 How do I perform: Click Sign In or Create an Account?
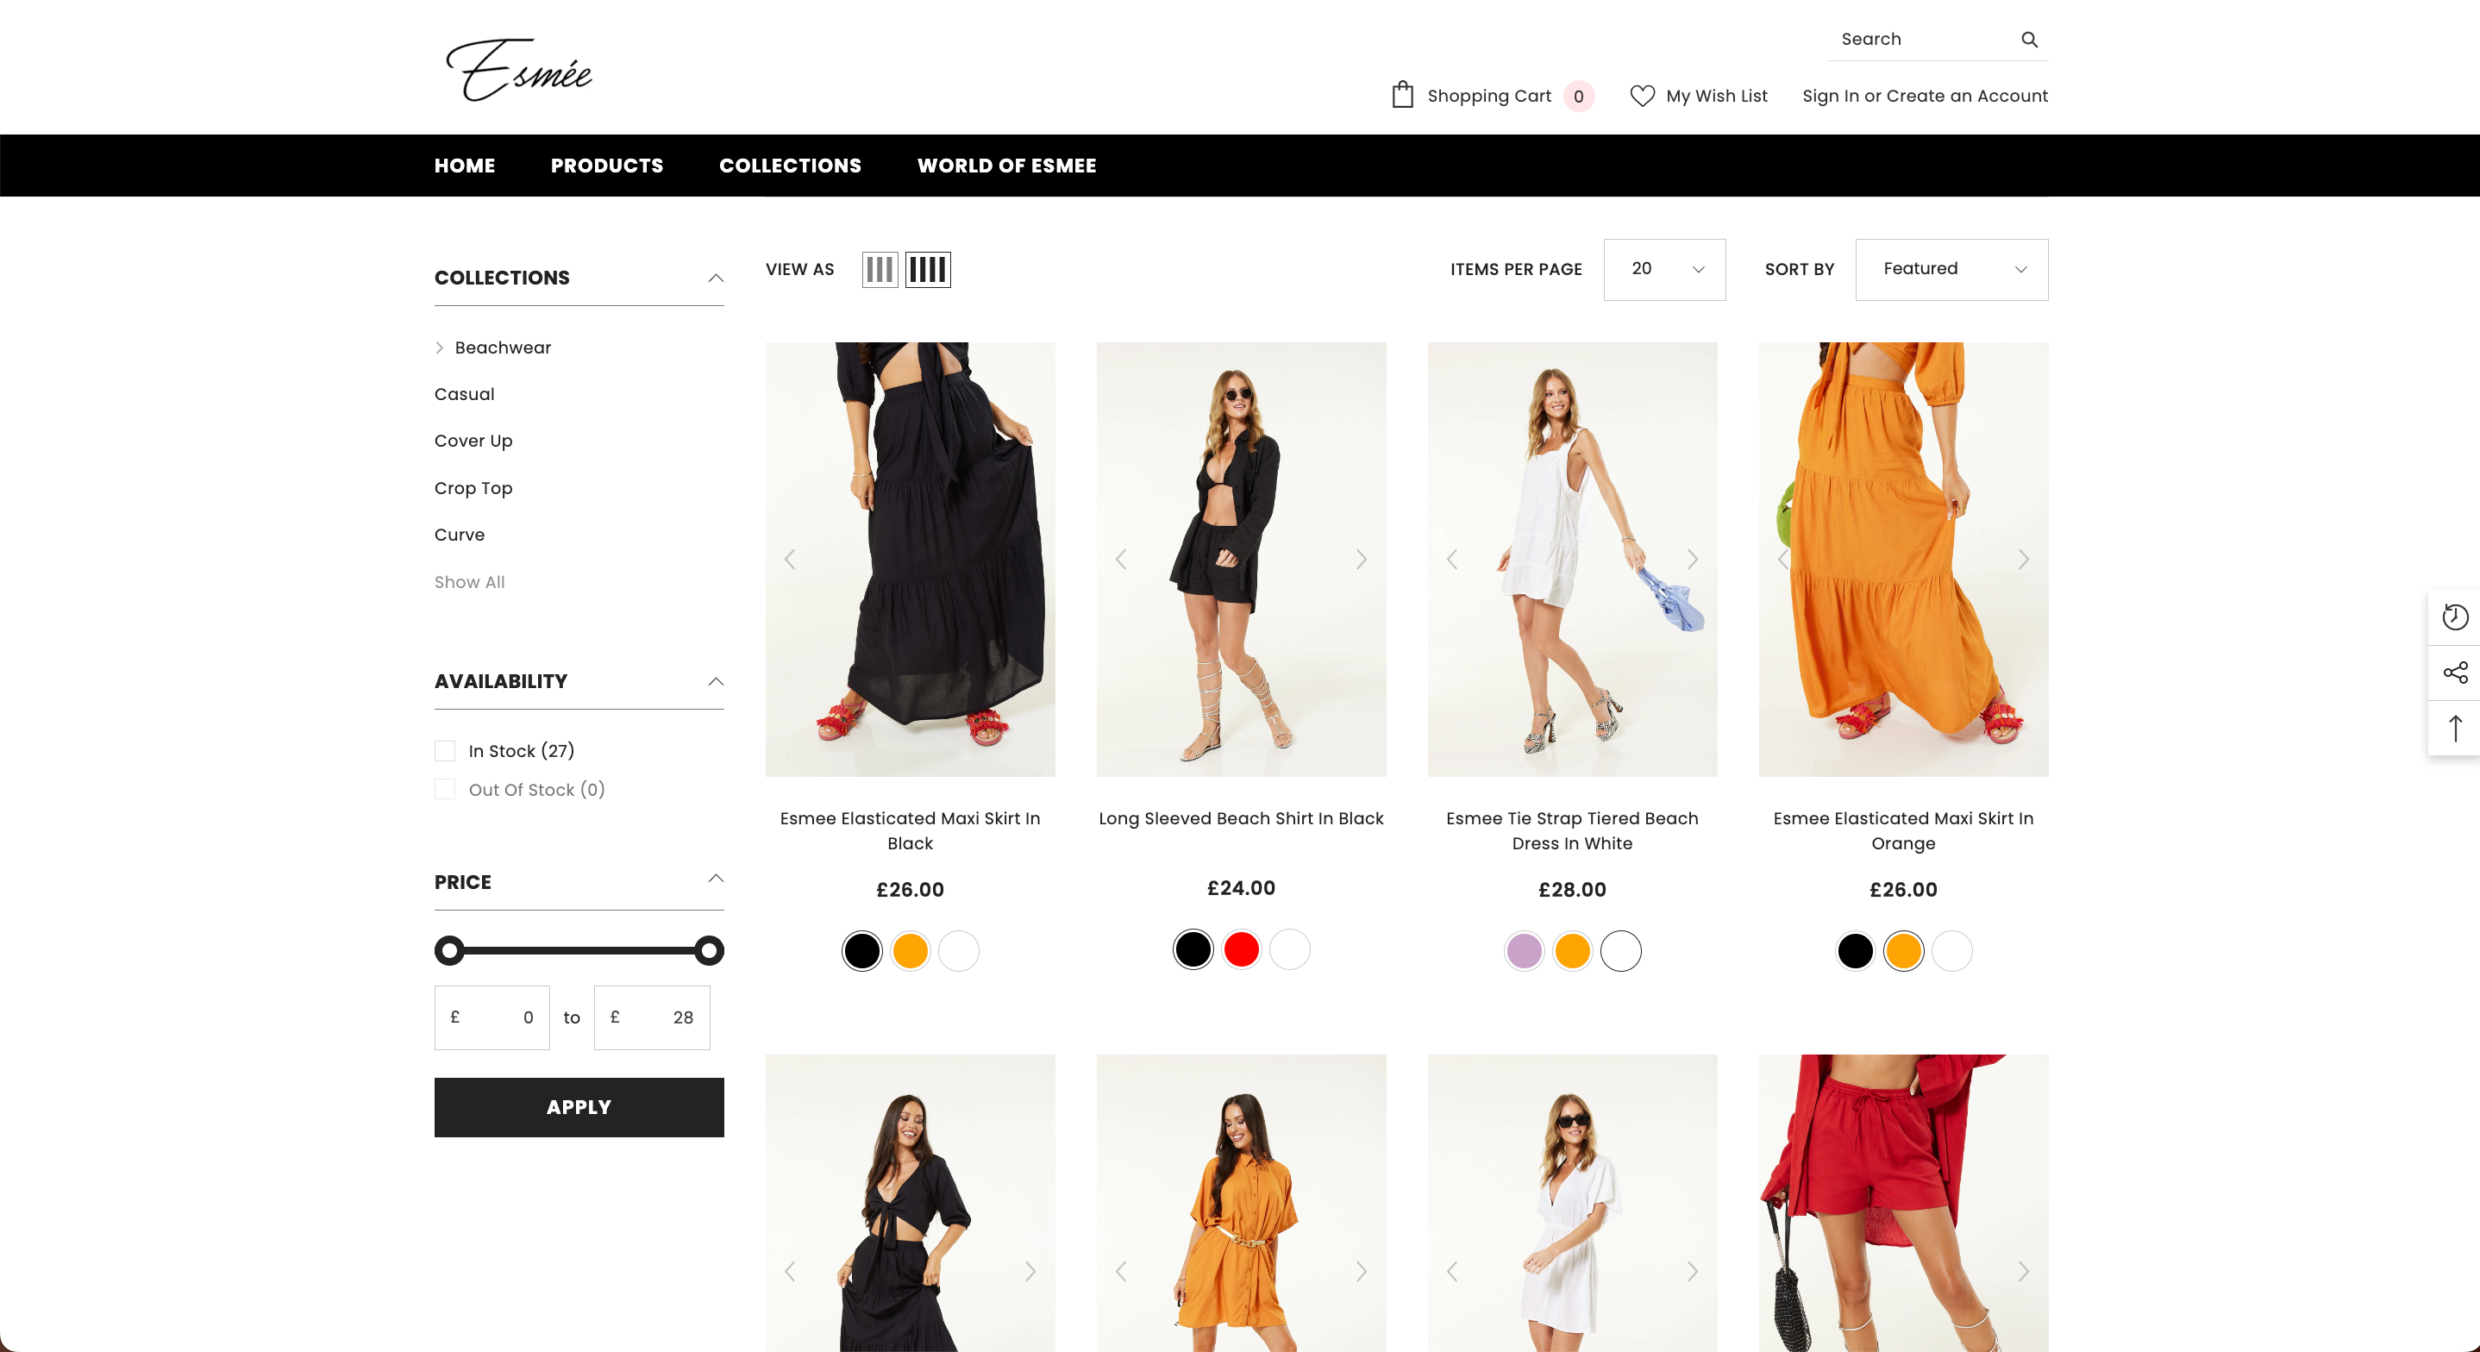pos(1925,97)
